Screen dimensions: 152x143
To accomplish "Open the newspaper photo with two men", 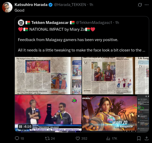I will 115,76.
